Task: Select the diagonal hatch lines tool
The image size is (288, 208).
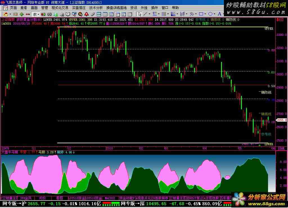Action: point(192,14)
